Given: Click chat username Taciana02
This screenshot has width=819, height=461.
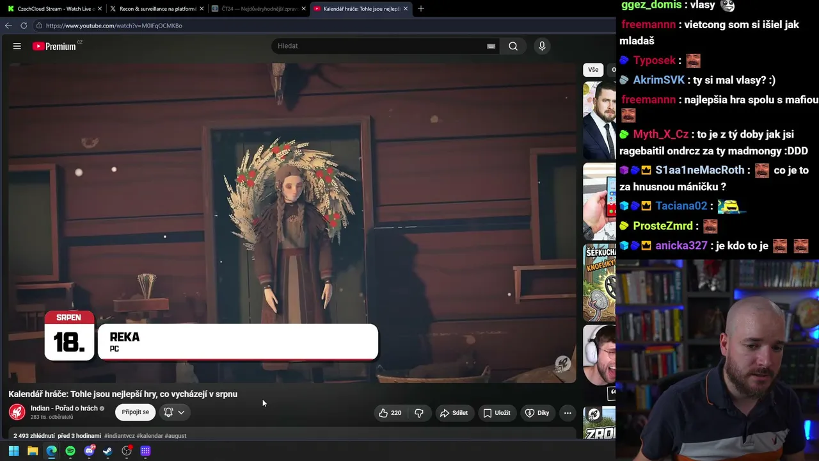Looking at the screenshot, I should tap(681, 206).
